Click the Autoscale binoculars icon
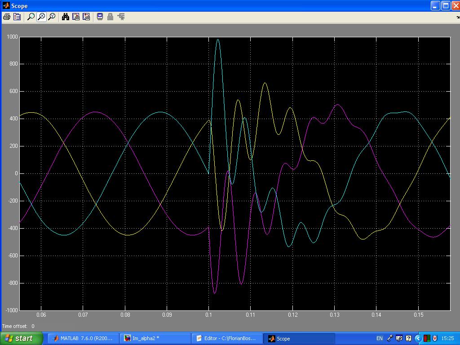The image size is (460, 345). [x=66, y=17]
